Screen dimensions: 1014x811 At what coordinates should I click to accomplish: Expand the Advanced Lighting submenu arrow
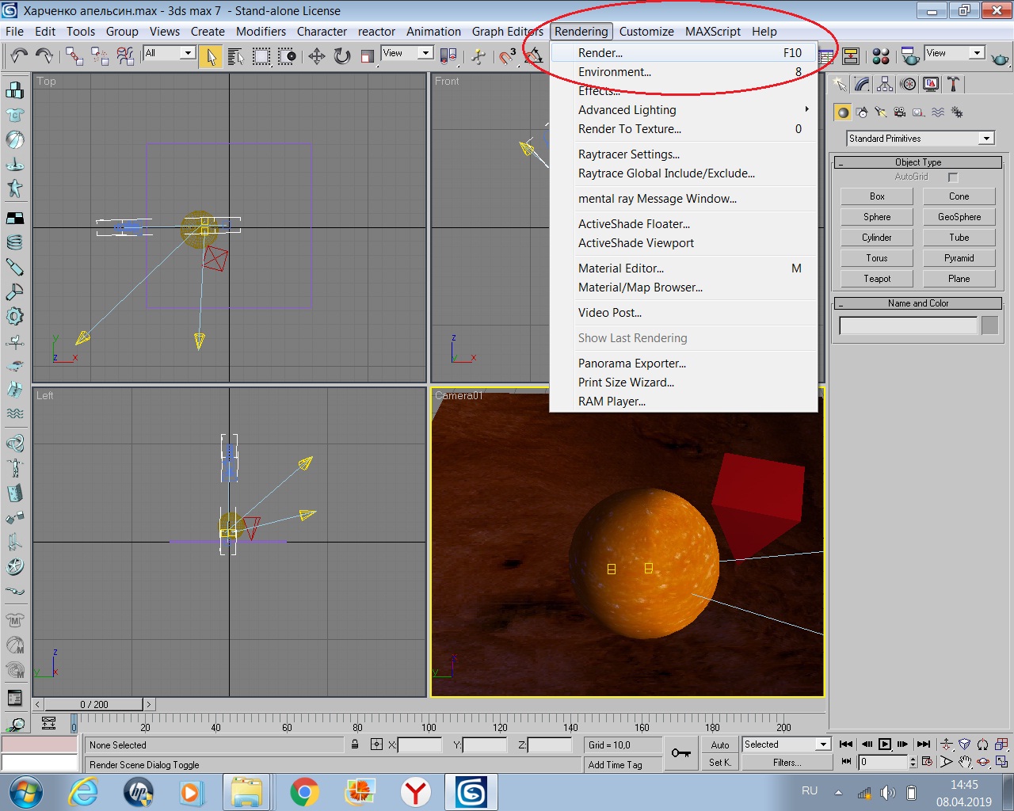click(806, 109)
